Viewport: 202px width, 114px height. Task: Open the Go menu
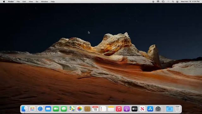37,2
